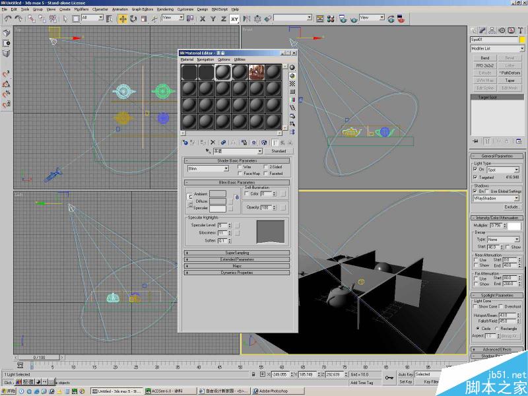Screen dimensions: 528x396
Task: Open the Diffuse color swatch
Action: coord(218,200)
